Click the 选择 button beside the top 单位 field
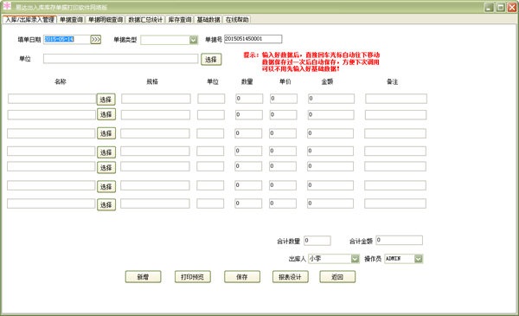Viewport: 519px width, 316px height. (x=211, y=59)
